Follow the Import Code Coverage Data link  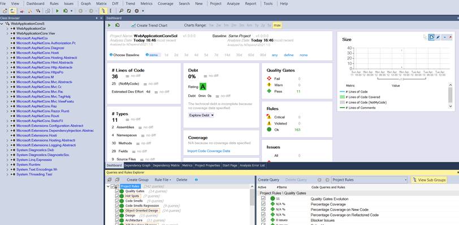(x=209, y=151)
